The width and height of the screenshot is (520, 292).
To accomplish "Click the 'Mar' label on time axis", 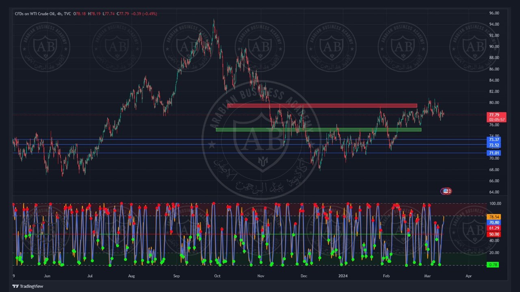I will [427, 276].
